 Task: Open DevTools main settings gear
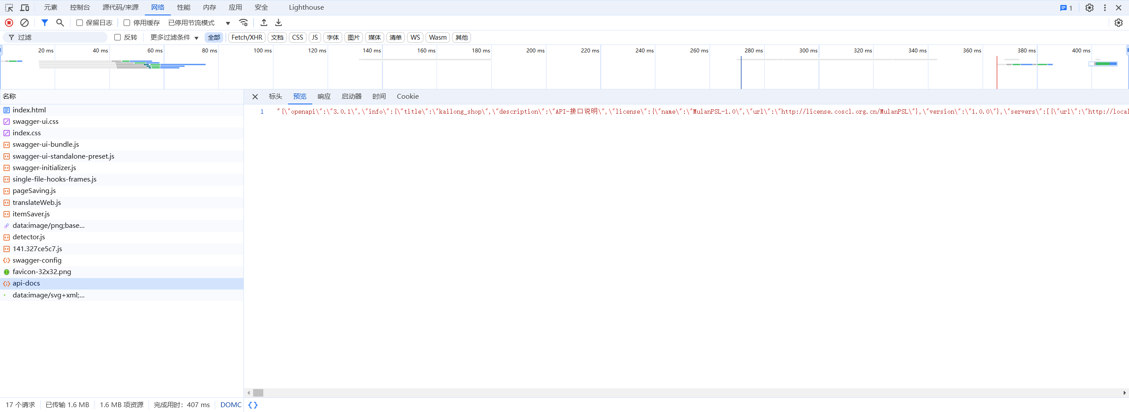point(1089,8)
